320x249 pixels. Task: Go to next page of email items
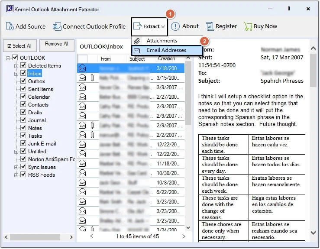point(184,236)
